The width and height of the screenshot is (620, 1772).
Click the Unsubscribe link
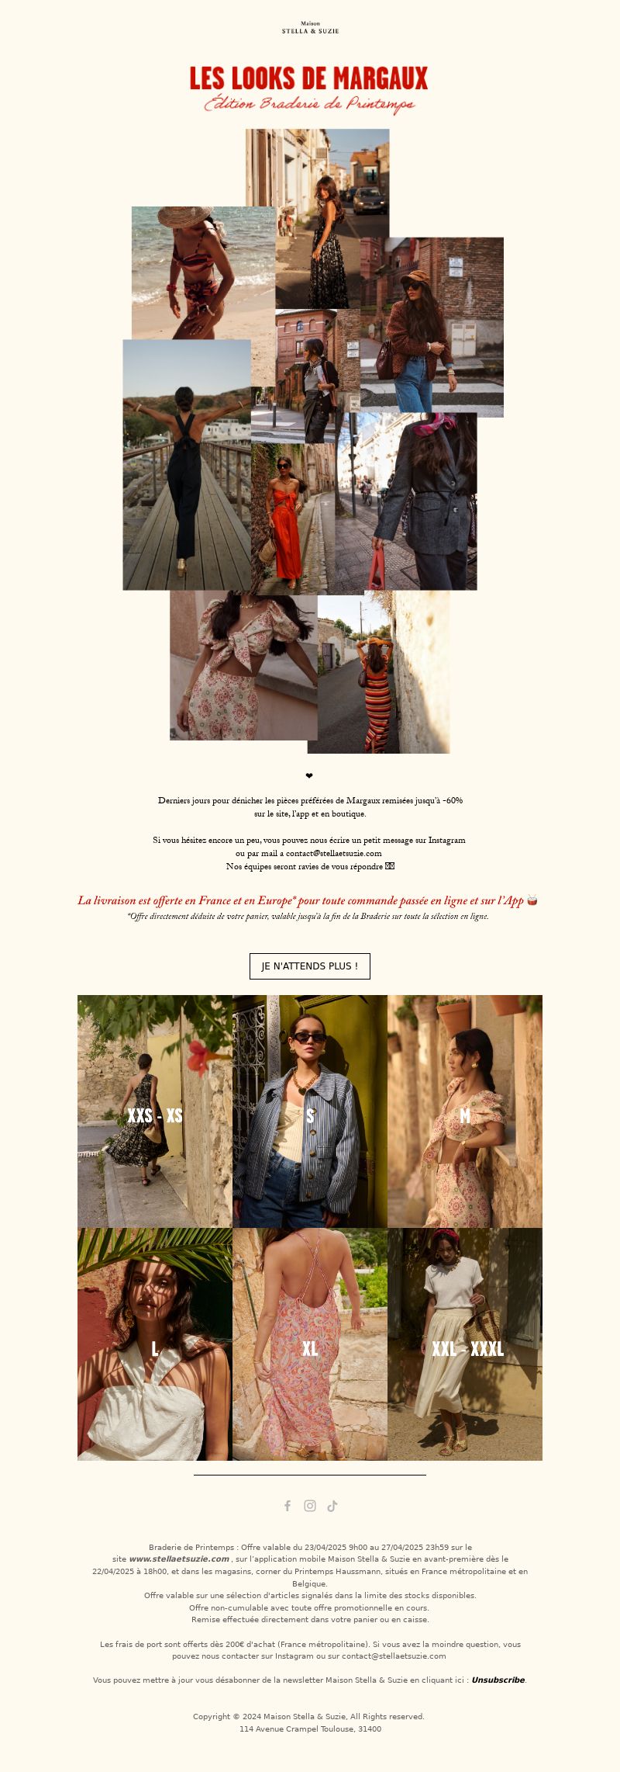tap(498, 1680)
